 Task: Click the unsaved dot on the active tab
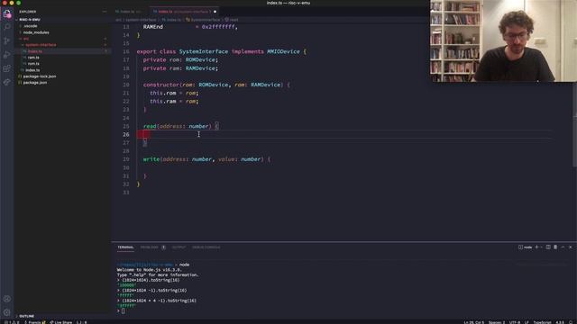pyautogui.click(x=215, y=12)
